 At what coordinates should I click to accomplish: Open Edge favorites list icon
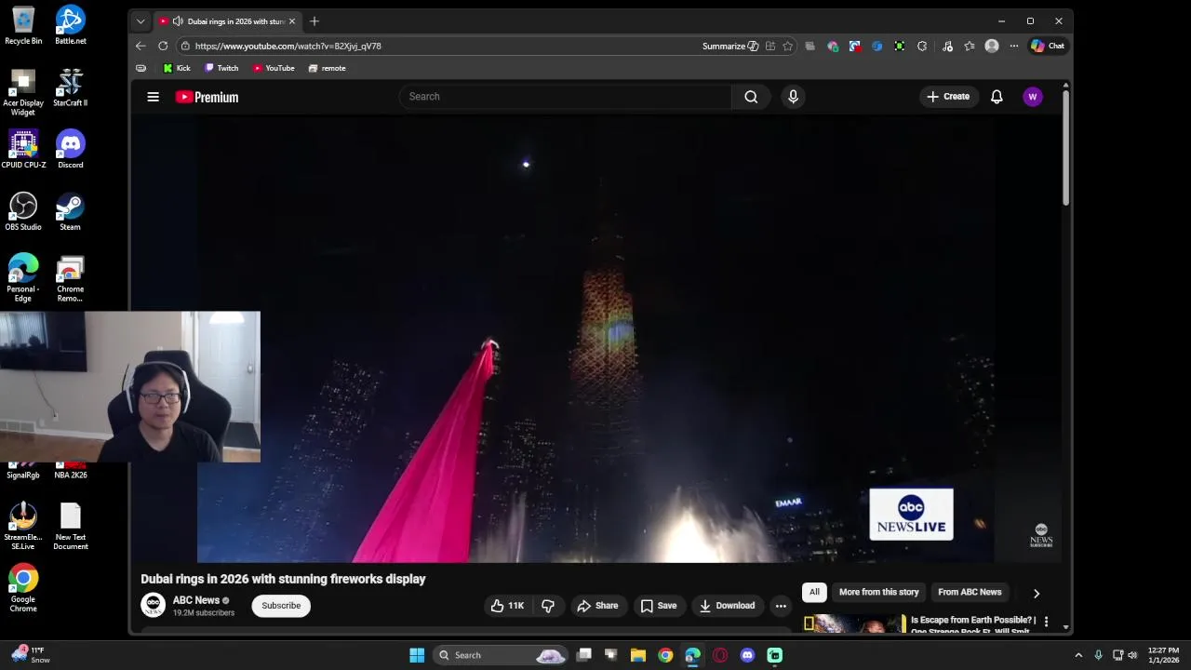(970, 46)
